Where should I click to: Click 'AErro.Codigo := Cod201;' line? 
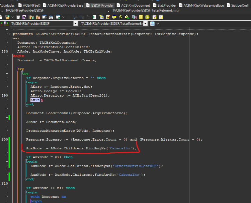pos(56,91)
